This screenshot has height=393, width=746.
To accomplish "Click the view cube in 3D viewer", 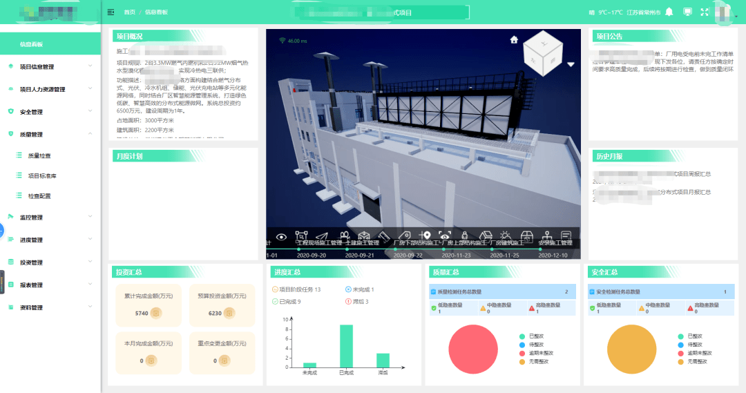I will click(x=543, y=53).
